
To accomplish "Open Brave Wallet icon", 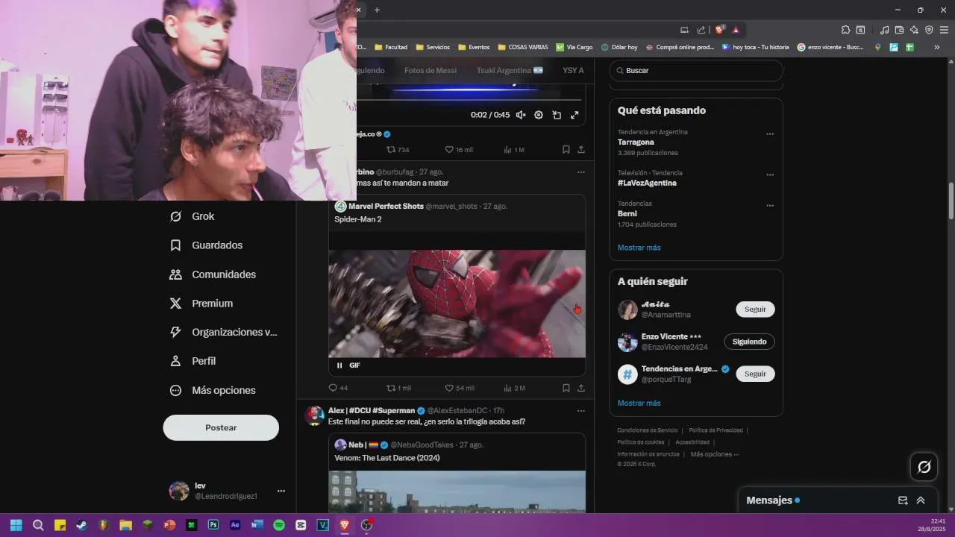I will tap(899, 30).
